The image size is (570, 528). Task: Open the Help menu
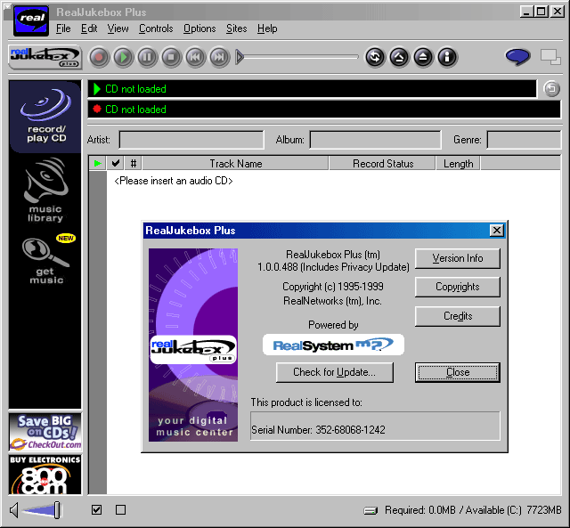click(x=267, y=28)
